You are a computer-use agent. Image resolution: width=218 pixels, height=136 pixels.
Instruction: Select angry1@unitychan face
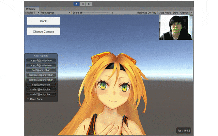[41, 61]
